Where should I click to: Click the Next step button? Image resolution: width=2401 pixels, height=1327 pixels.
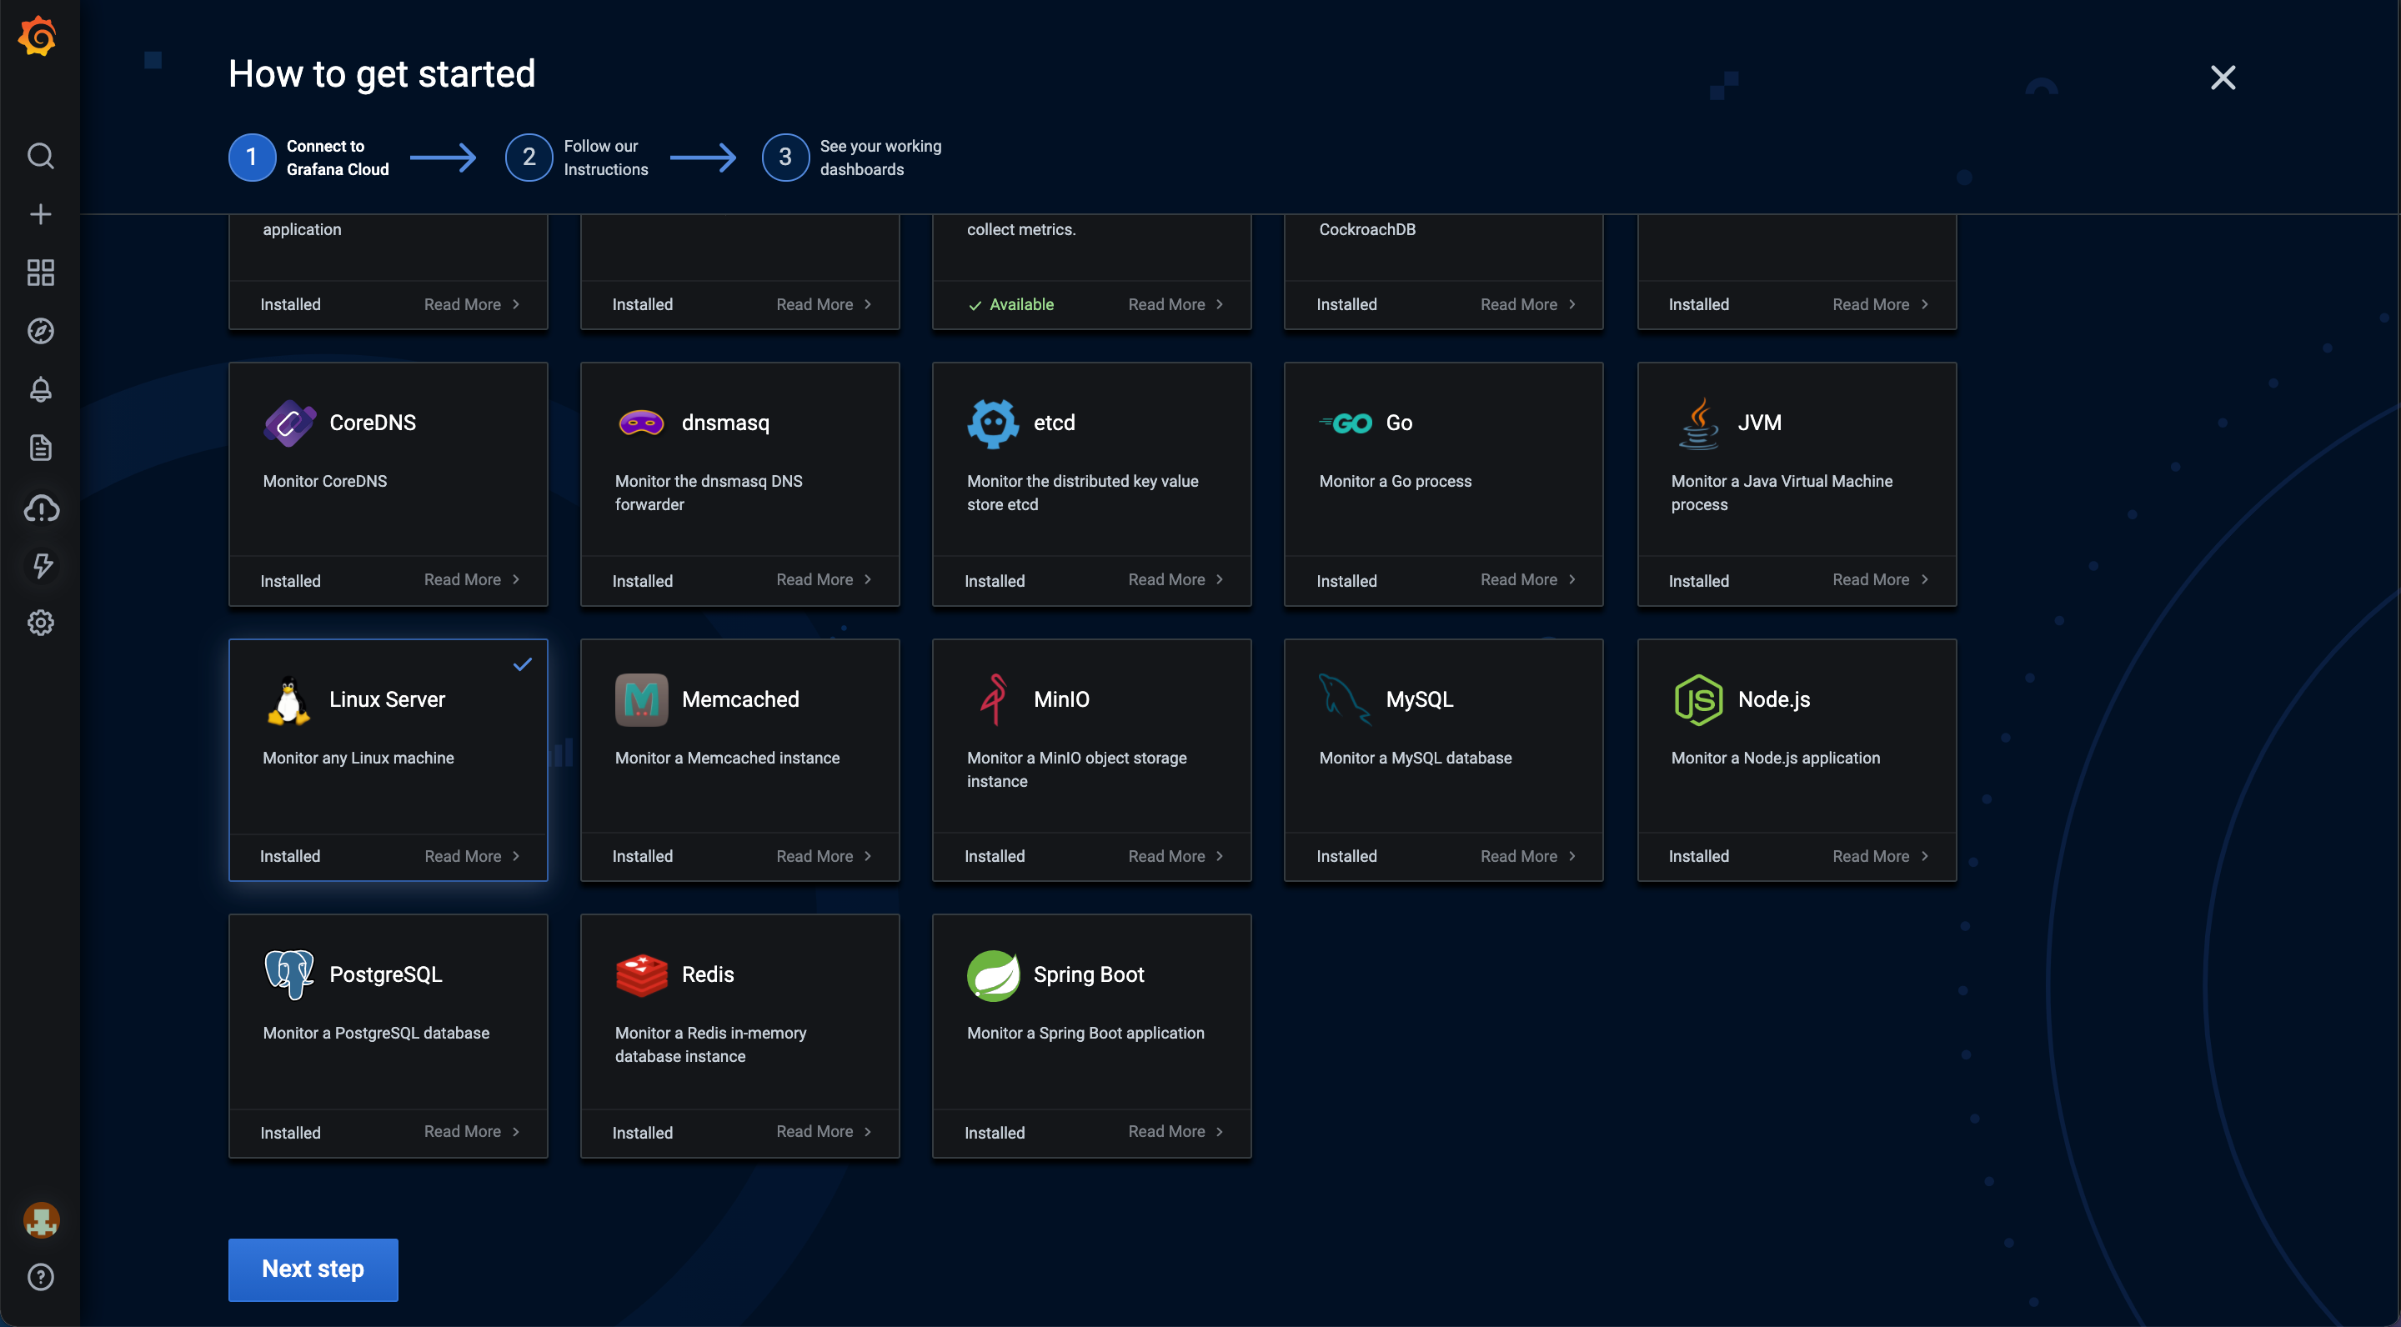(x=313, y=1269)
